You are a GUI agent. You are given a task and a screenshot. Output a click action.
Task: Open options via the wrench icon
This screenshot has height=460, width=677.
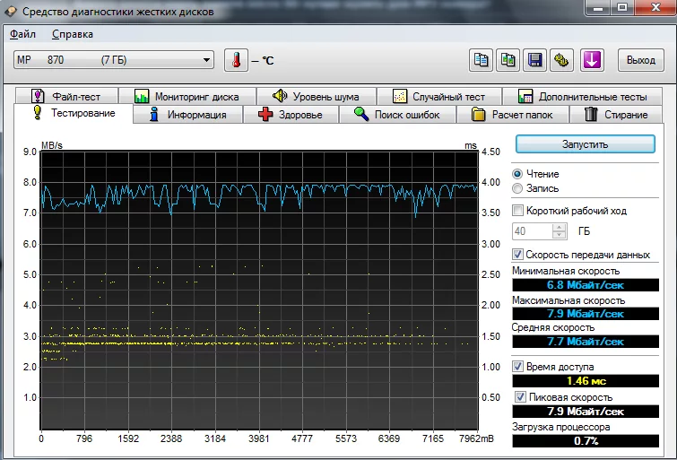coord(562,60)
